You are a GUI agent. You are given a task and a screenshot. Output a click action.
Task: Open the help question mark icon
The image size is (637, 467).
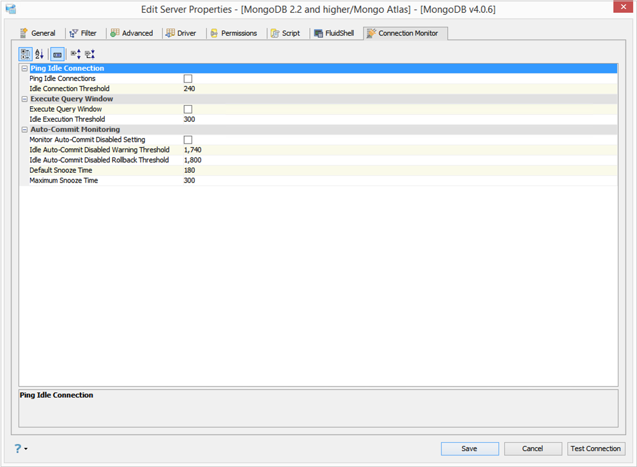coord(18,448)
